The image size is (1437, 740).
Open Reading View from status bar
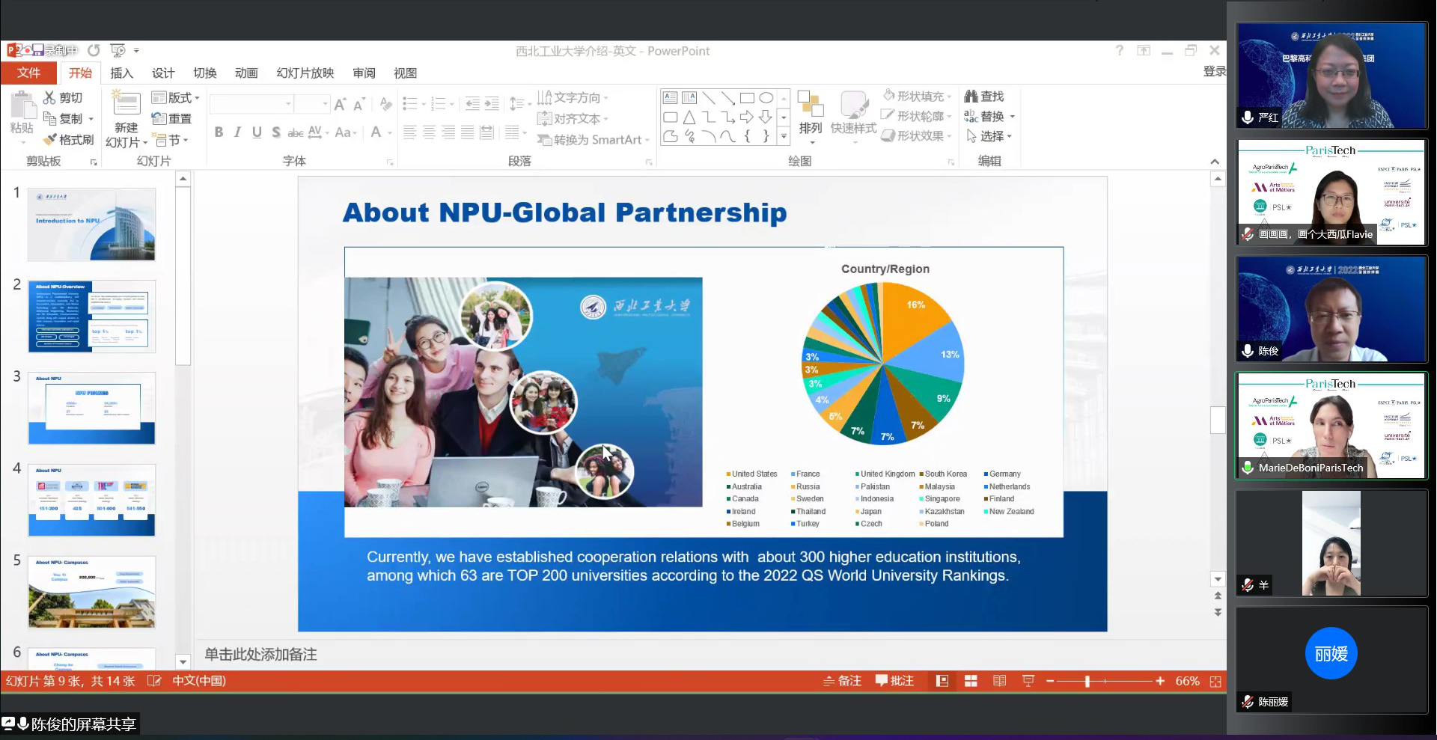[x=999, y=681]
